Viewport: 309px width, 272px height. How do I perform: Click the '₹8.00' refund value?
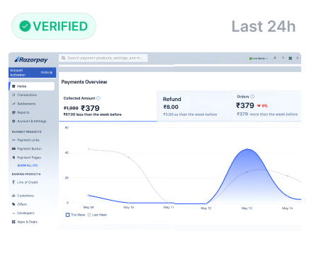171,107
